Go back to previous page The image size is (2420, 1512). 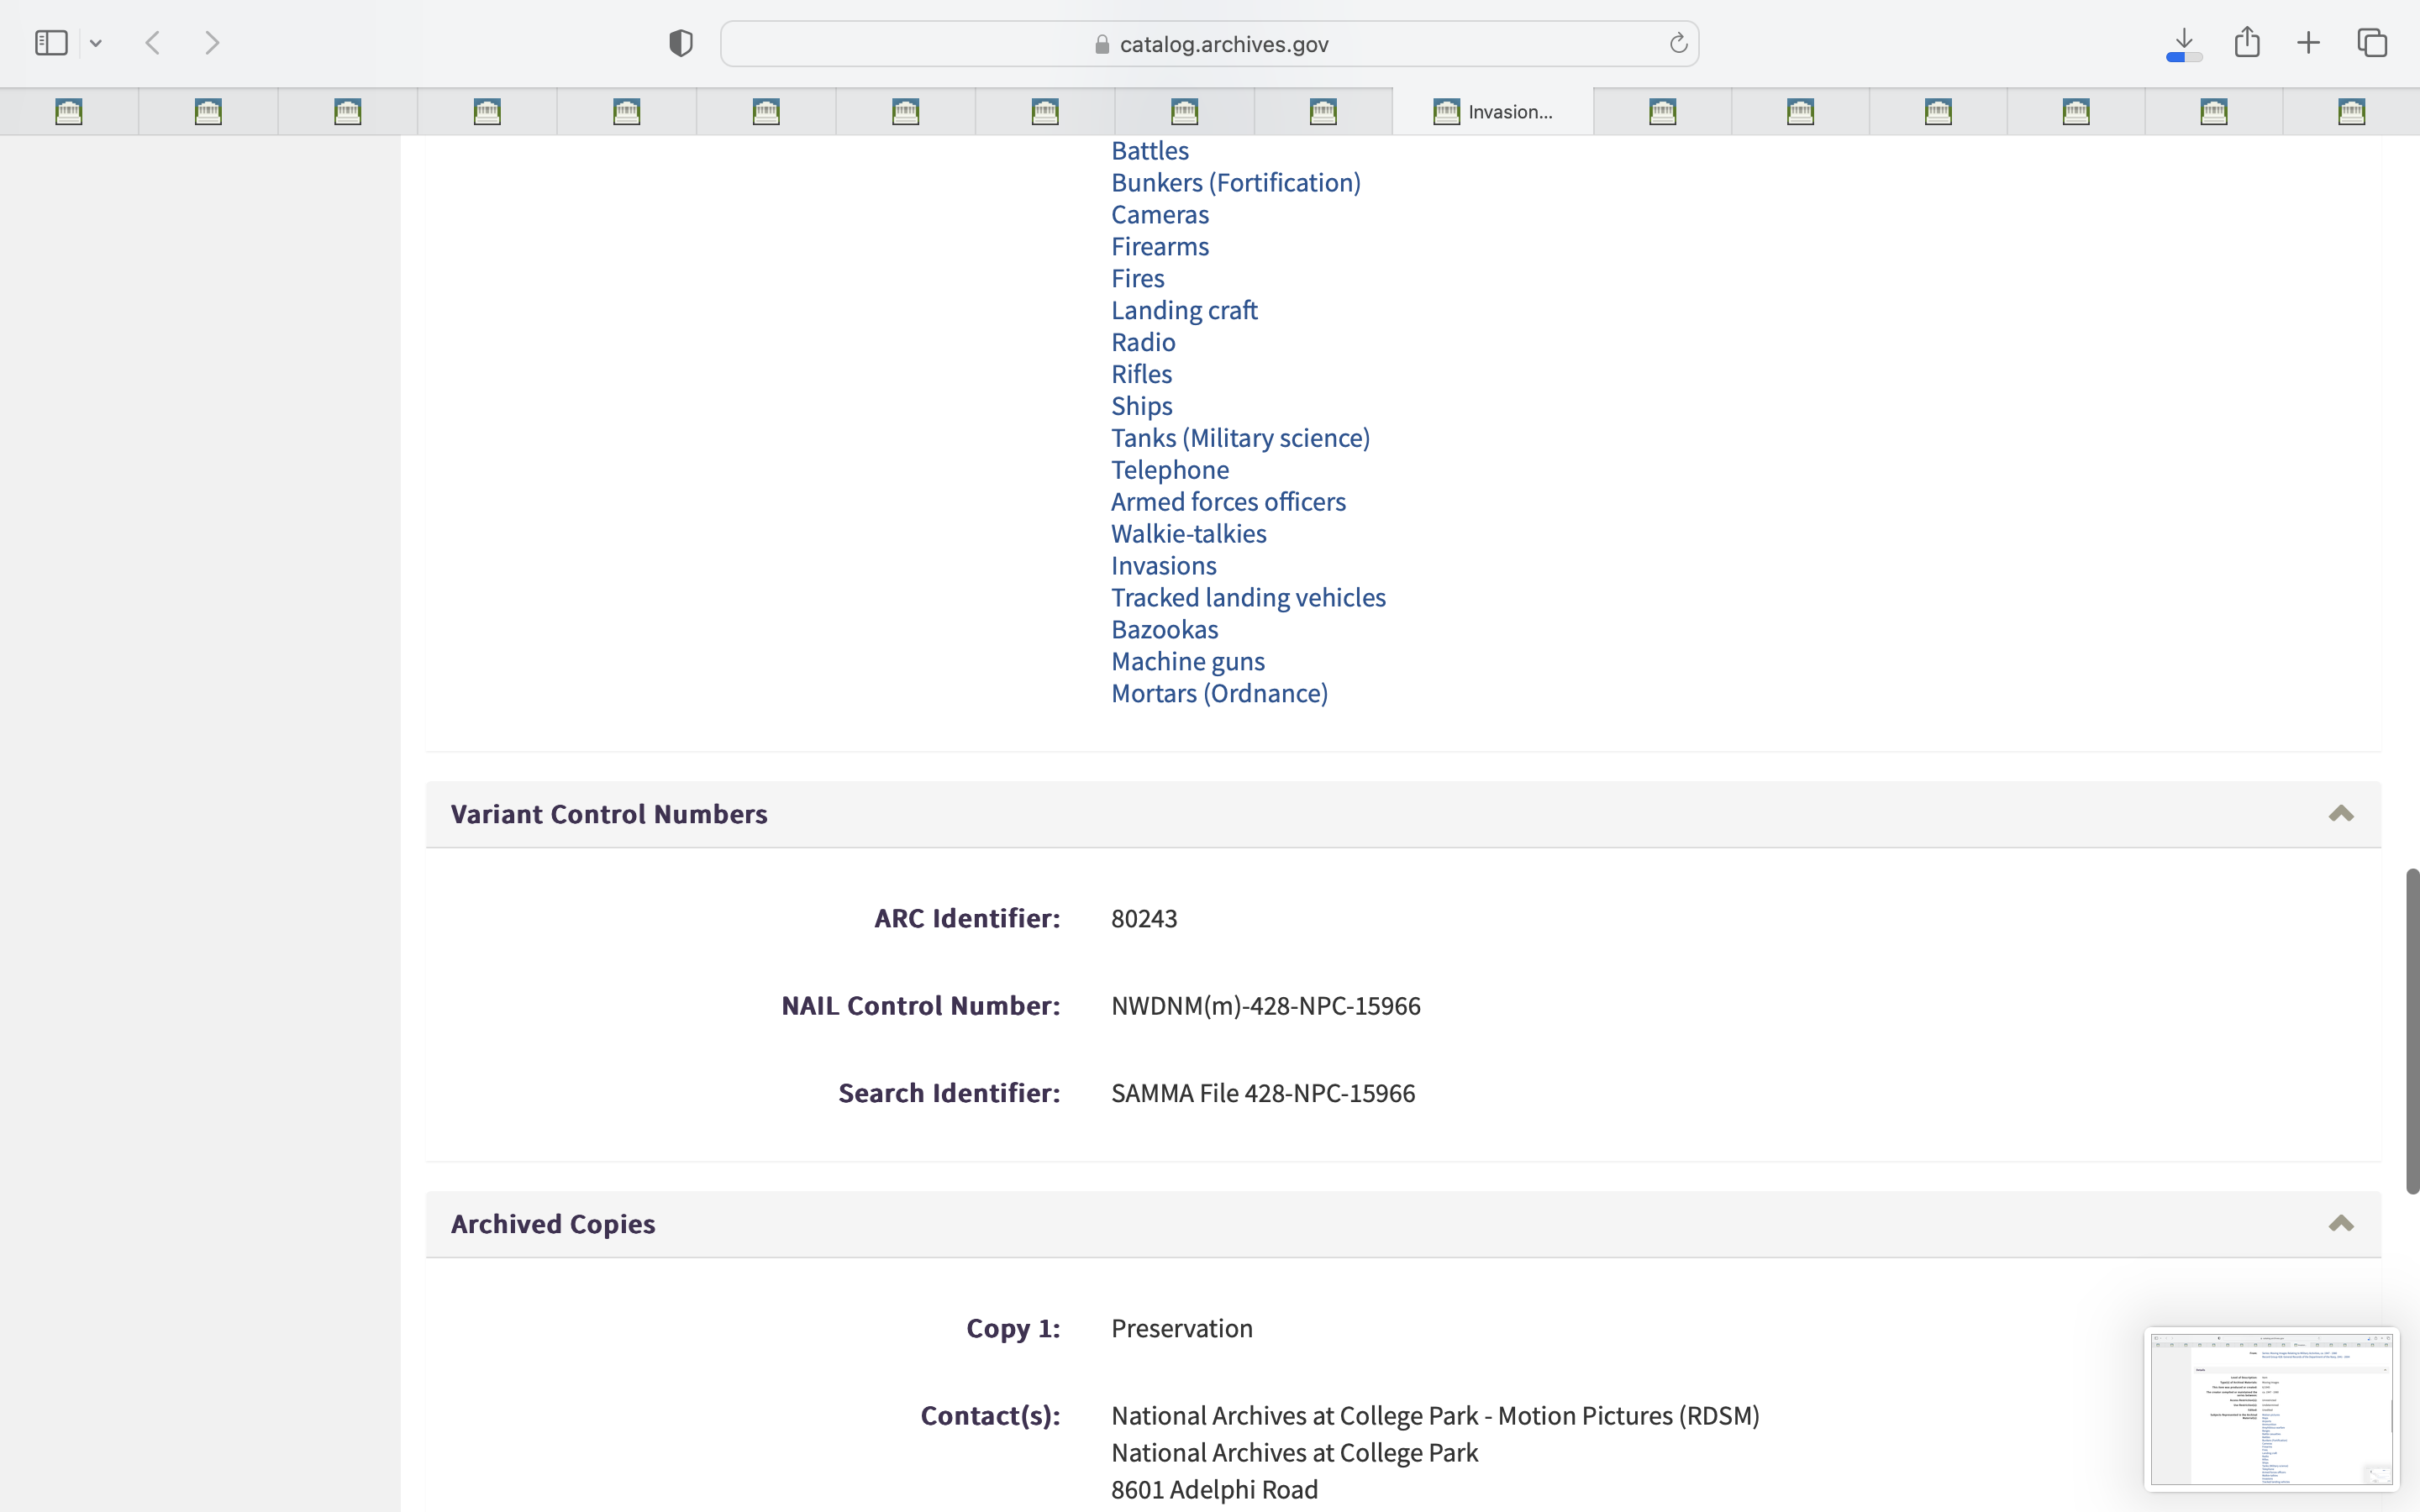coord(153,43)
